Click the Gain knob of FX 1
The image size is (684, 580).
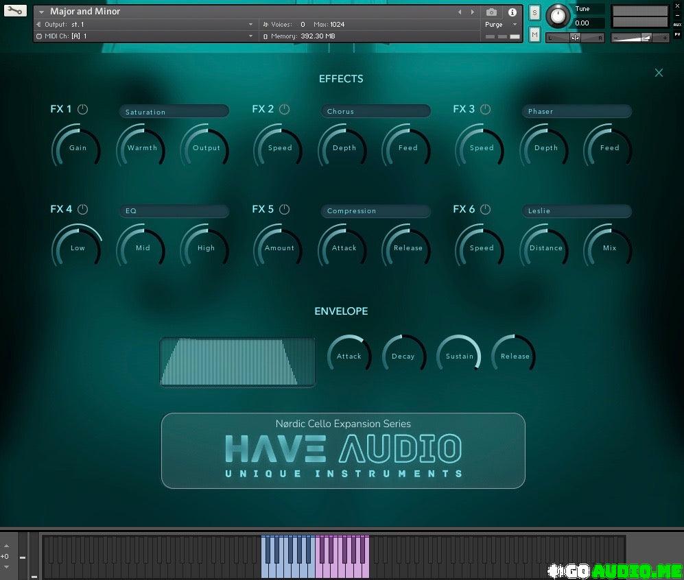click(x=77, y=147)
